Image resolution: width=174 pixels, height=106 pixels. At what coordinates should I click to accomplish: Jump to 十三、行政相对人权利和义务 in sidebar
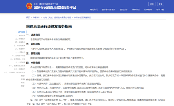pyautogui.click(x=14, y=72)
